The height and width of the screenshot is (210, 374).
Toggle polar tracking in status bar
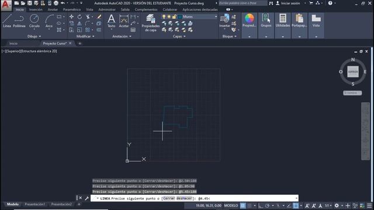tap(268, 205)
